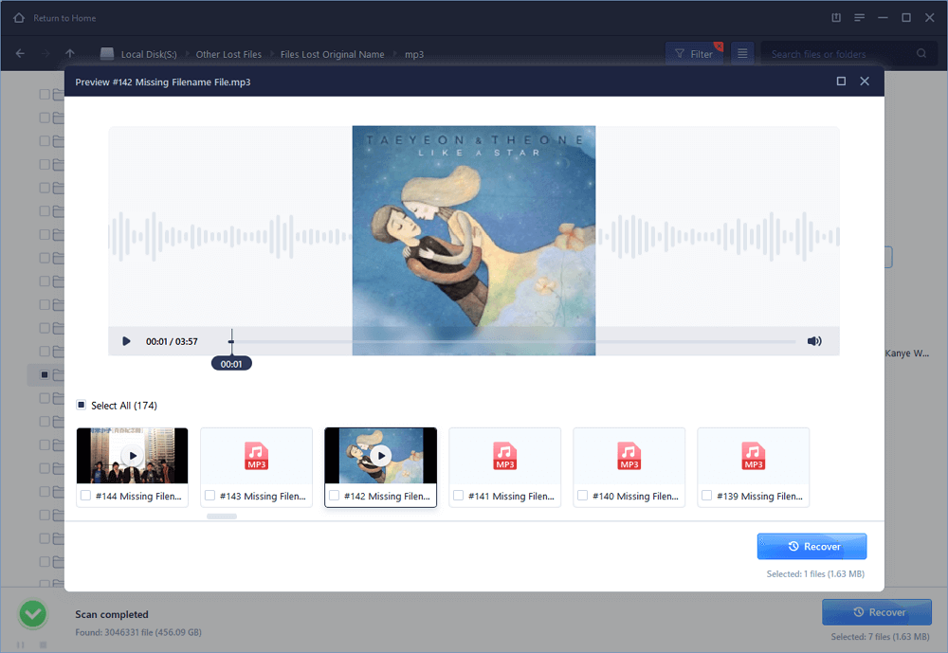Click Recover in the preview dialog
The height and width of the screenshot is (653, 948).
[x=812, y=546]
